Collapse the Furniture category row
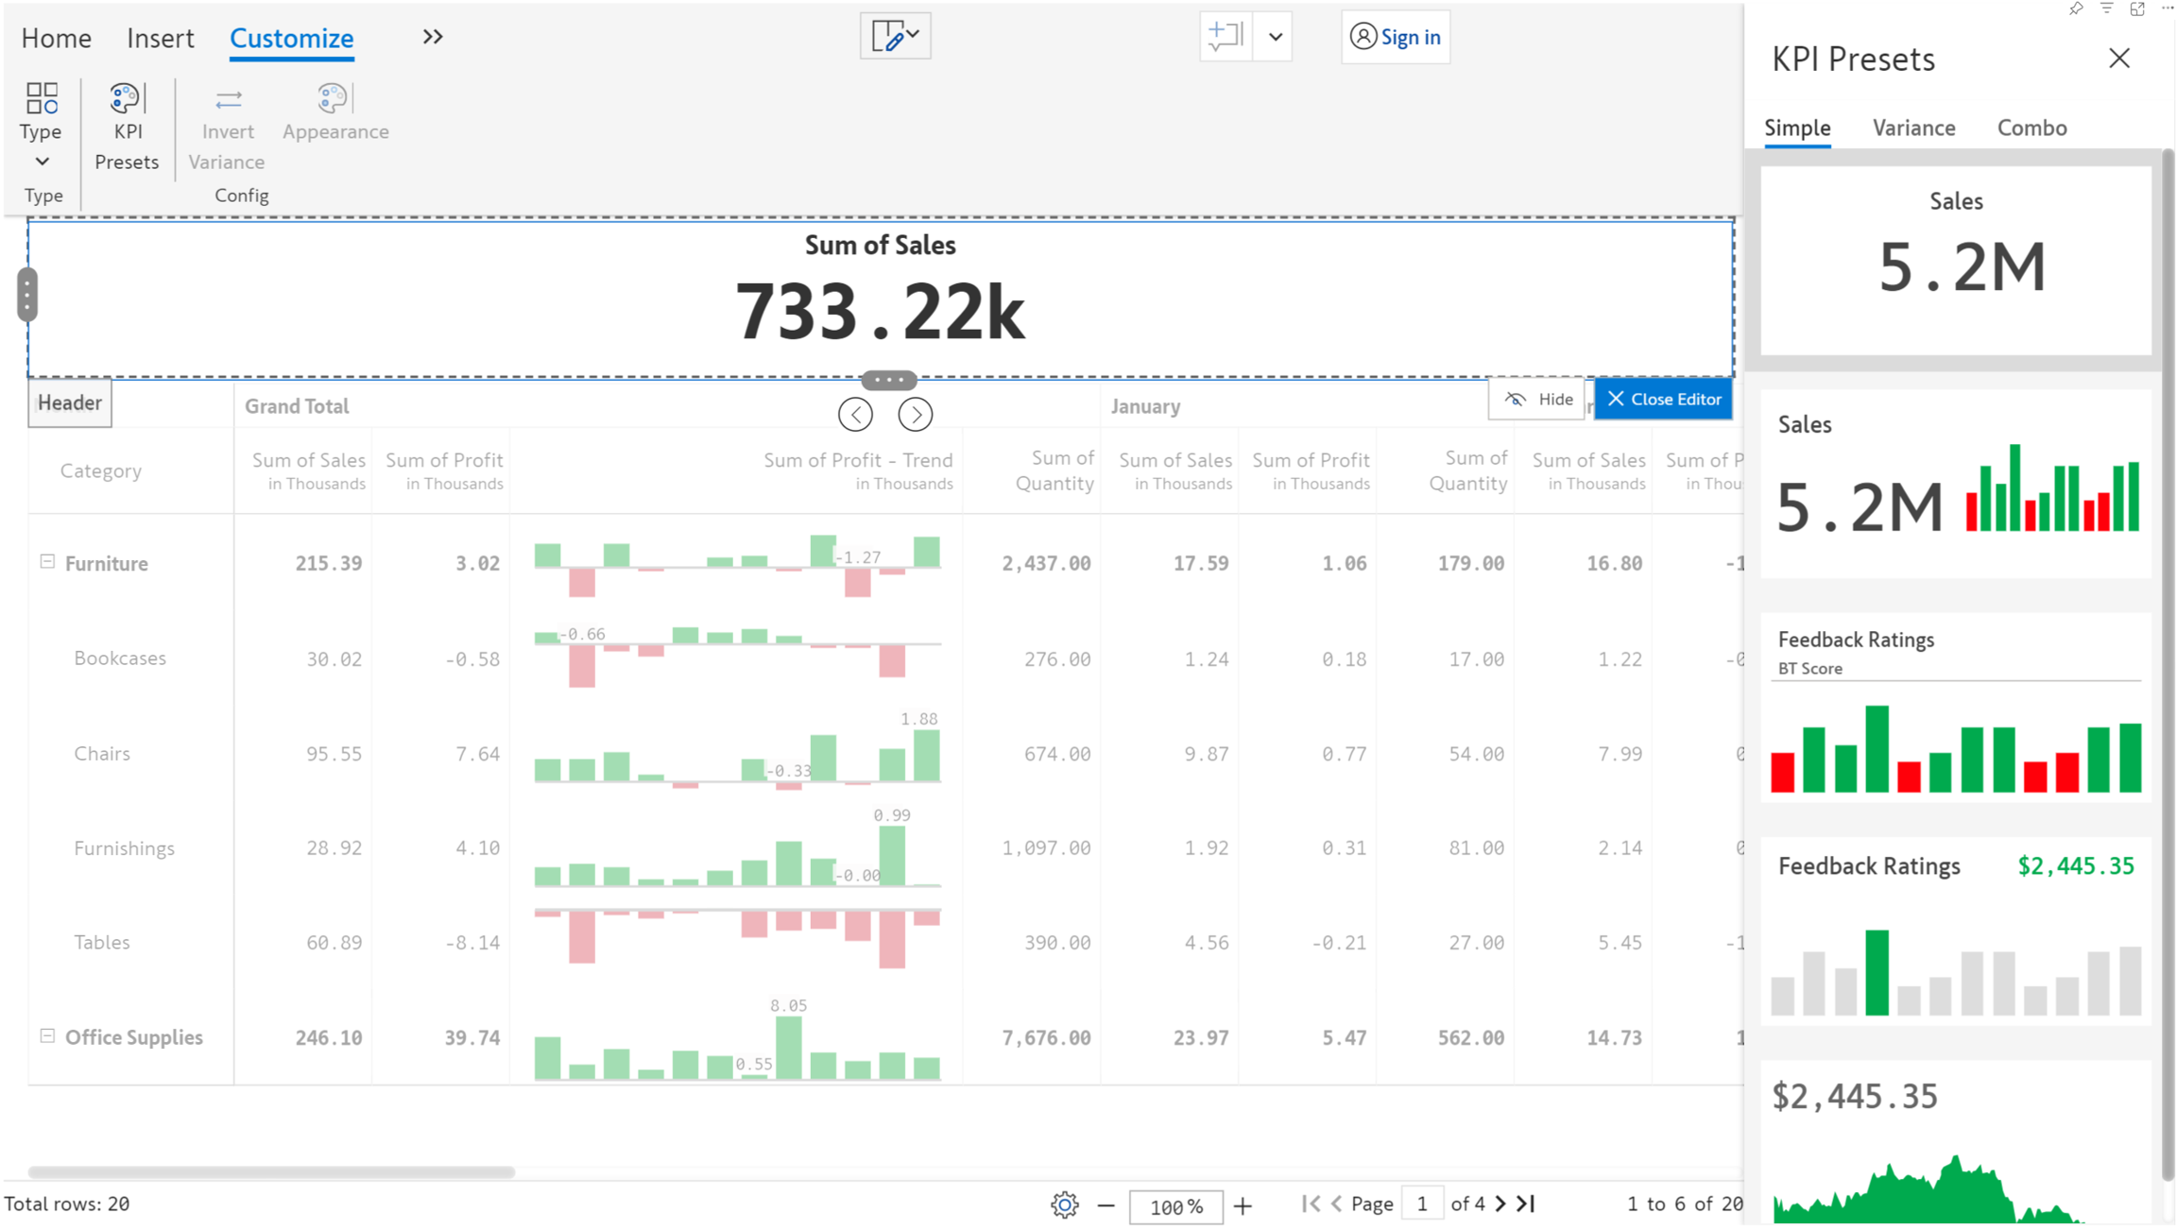Image resolution: width=2177 pixels, height=1230 pixels. (x=47, y=562)
